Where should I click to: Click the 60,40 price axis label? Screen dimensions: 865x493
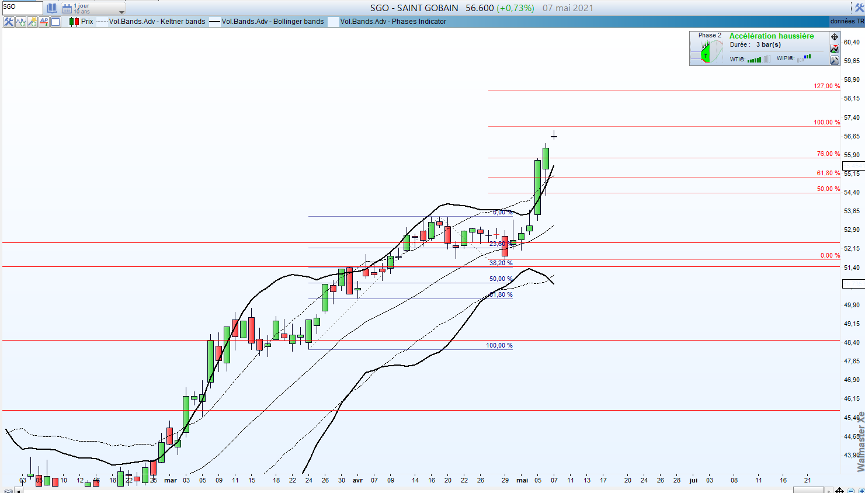tap(852, 42)
